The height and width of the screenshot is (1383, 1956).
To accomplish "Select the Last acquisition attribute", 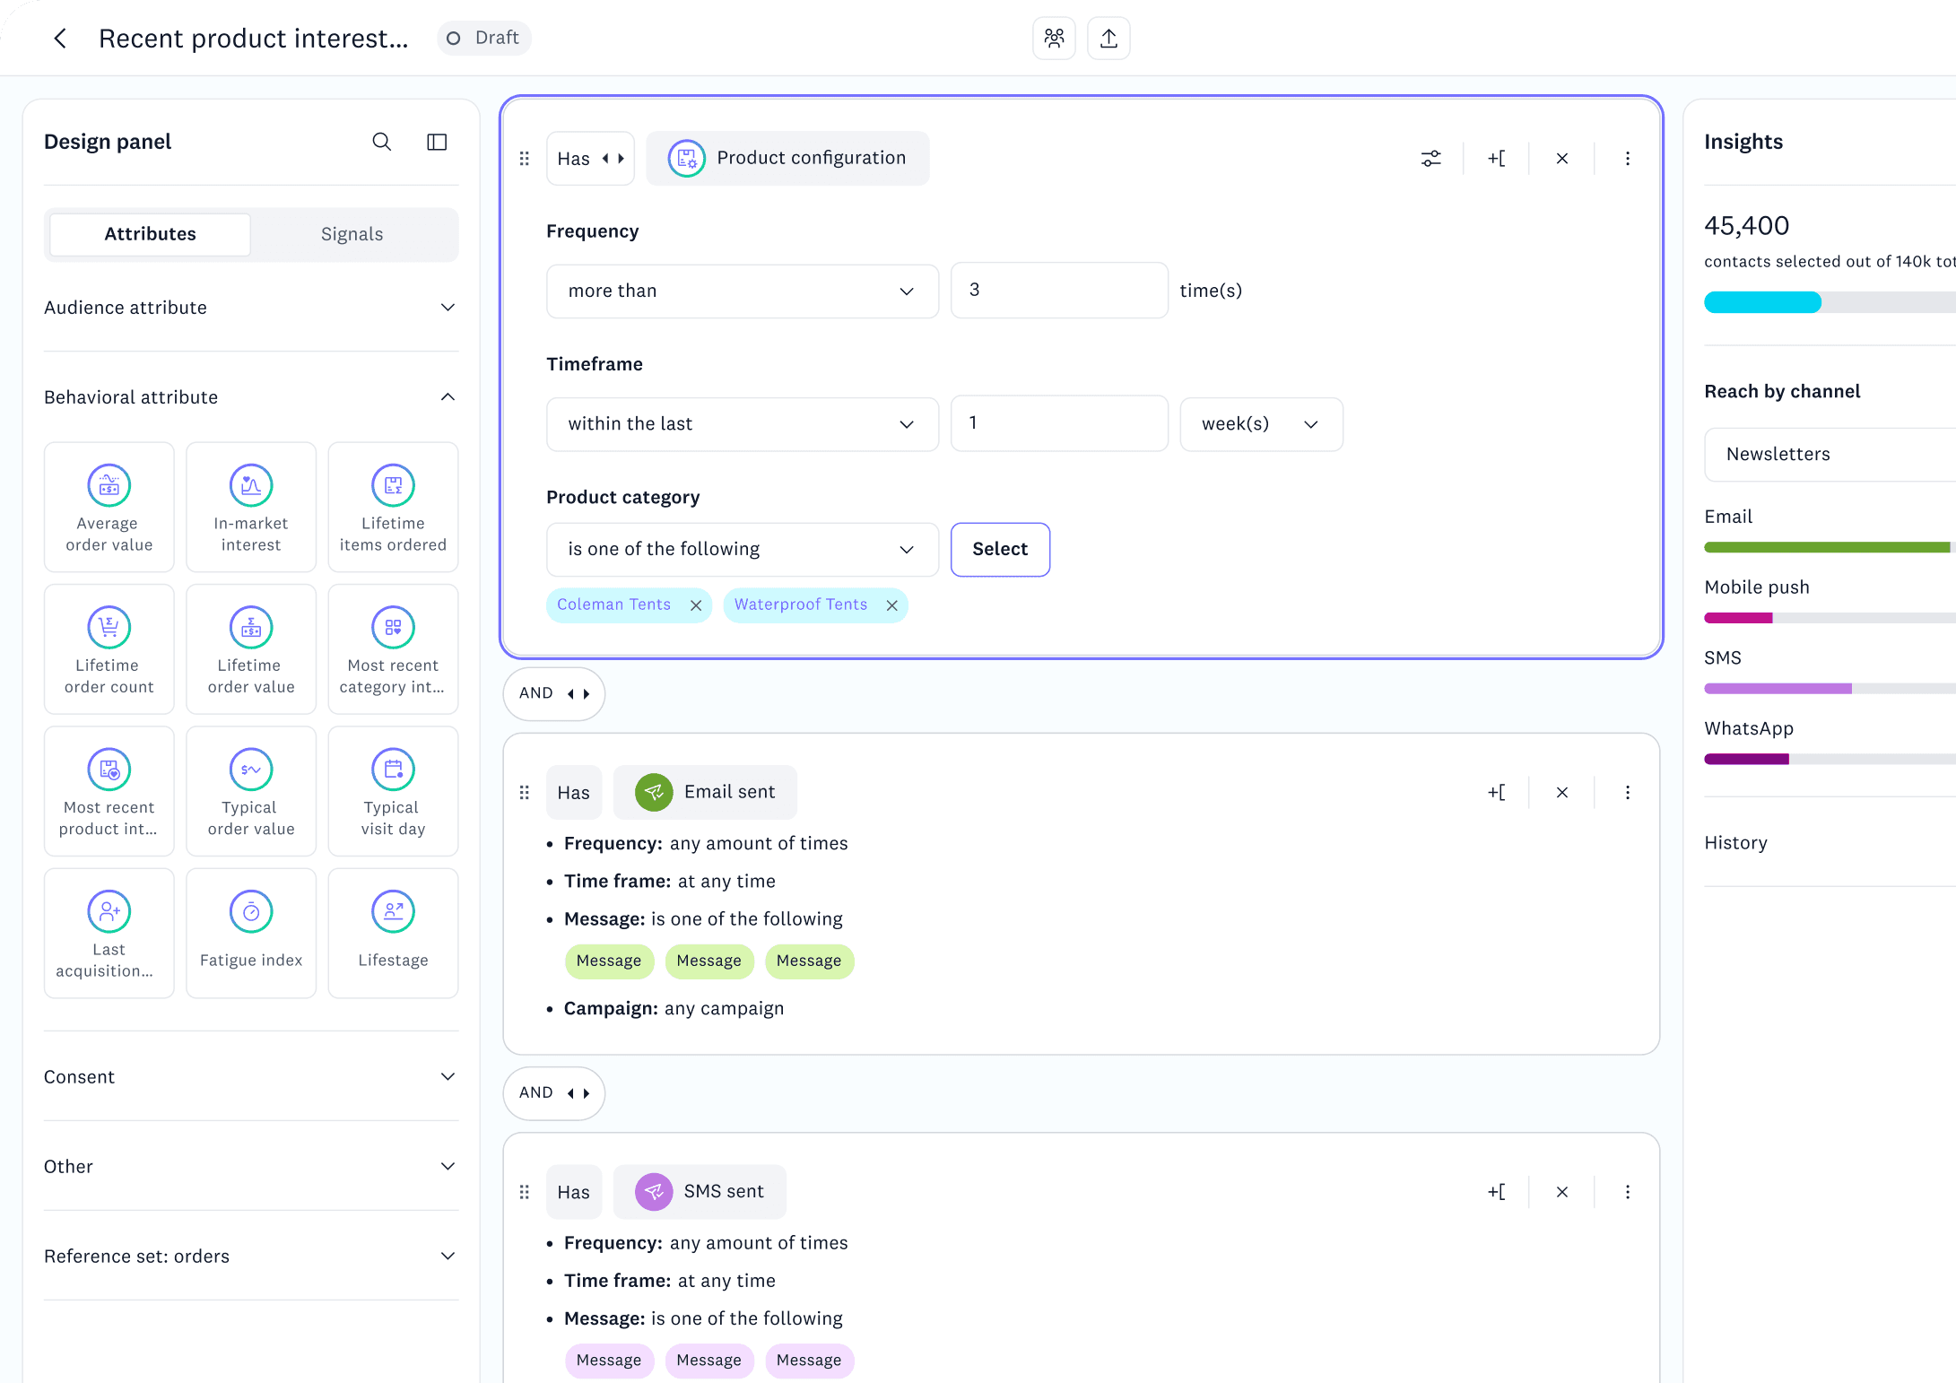I will coord(109,933).
